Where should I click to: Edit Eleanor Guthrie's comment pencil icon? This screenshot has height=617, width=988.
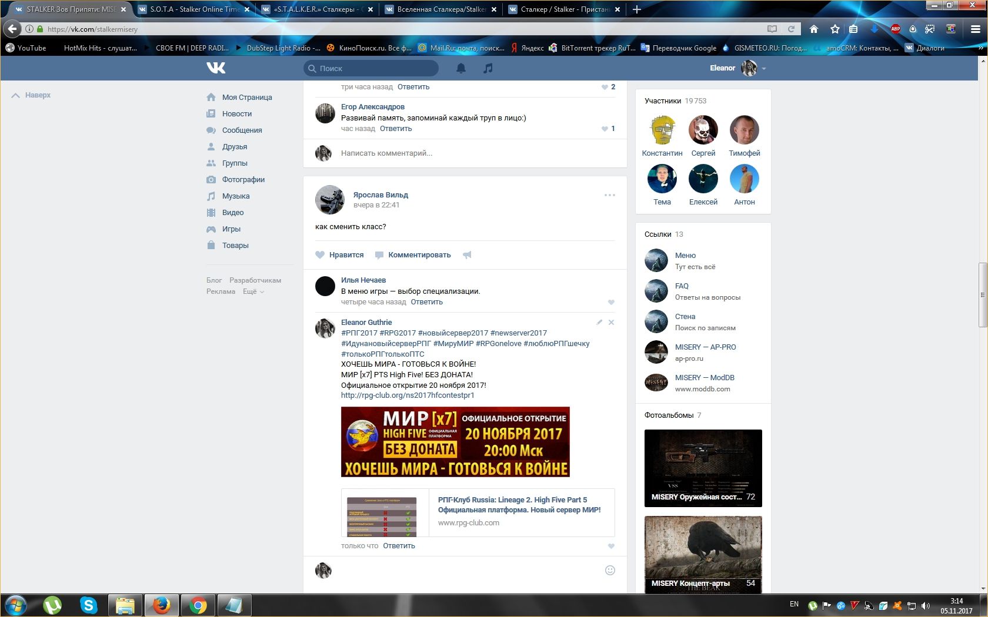coord(599,322)
